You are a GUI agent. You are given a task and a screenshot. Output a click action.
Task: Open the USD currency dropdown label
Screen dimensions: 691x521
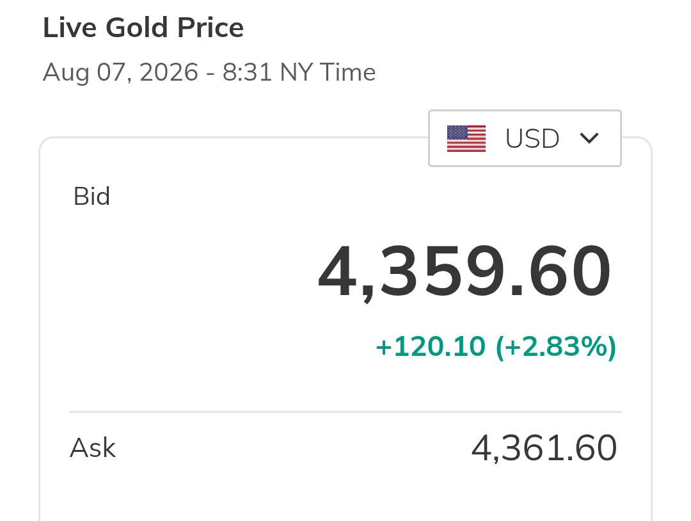pos(532,138)
